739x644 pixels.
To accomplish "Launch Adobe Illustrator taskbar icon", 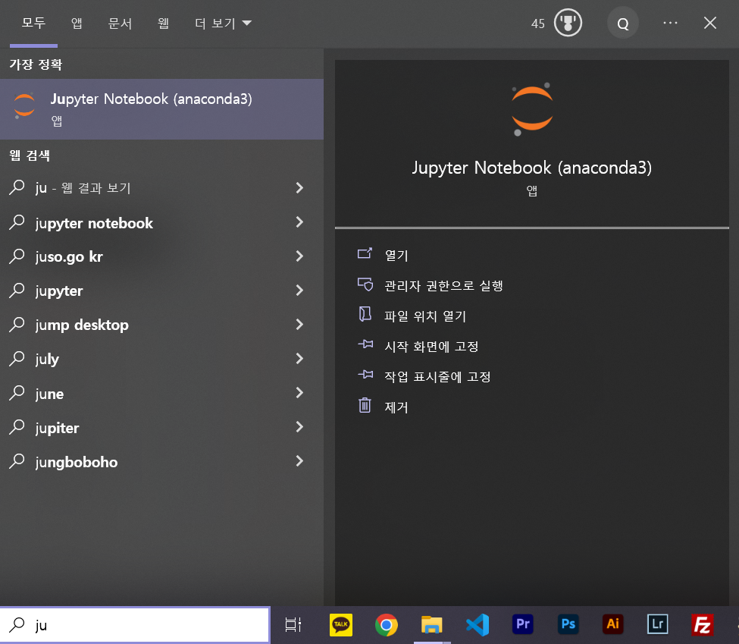I will coord(612,624).
